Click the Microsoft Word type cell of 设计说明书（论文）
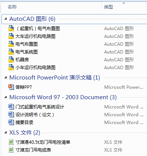 [x=124, y=115]
